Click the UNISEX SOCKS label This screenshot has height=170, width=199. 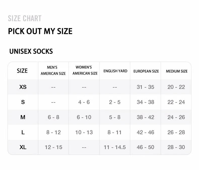point(31,51)
